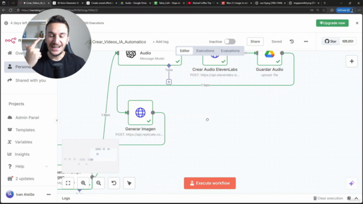Bookmark this page with star icon
The image size is (363, 204).
point(324,10)
